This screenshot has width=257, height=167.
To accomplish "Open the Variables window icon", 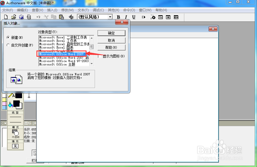I will point(168,17).
